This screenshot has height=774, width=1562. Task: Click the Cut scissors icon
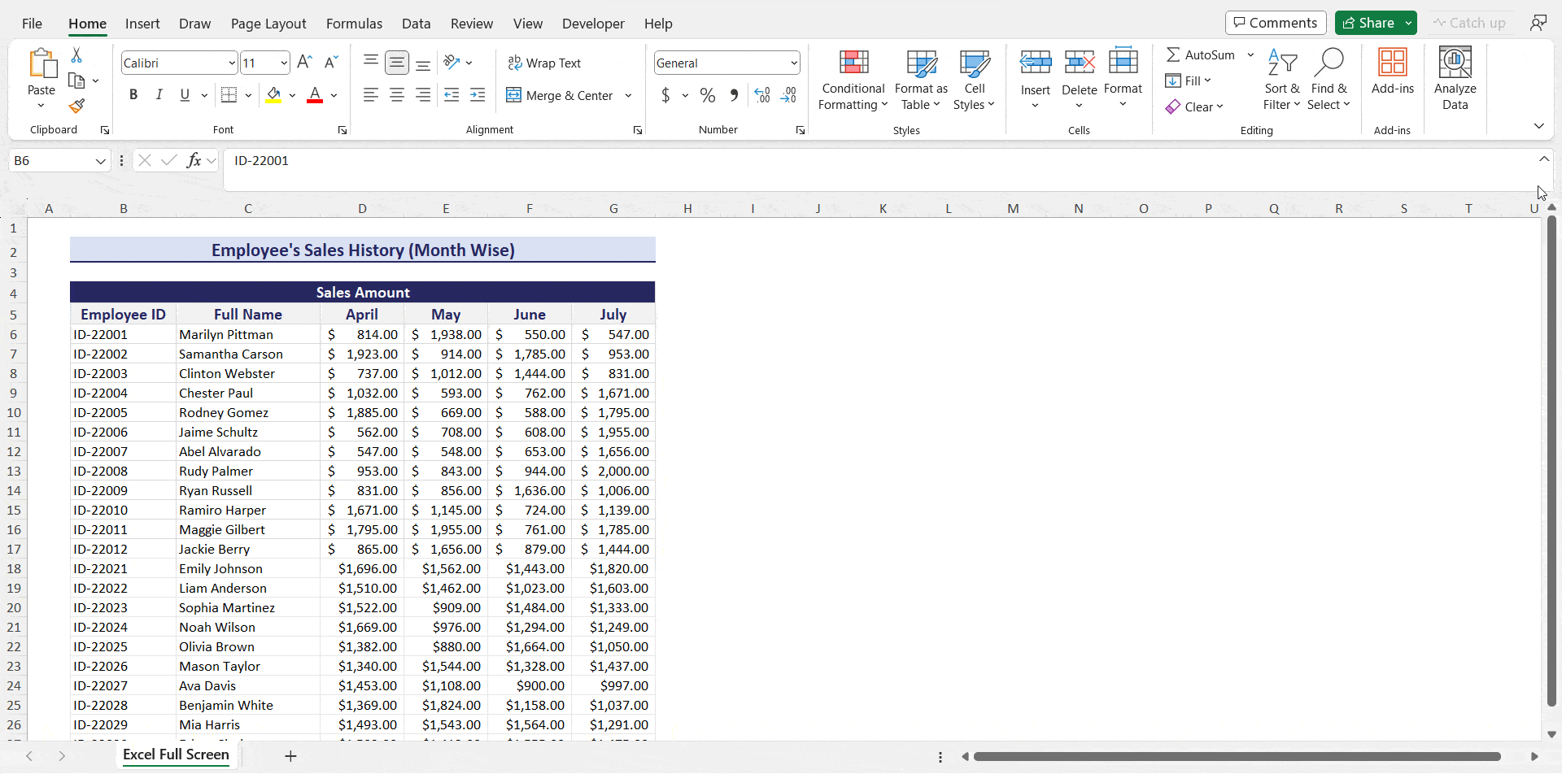click(x=76, y=54)
